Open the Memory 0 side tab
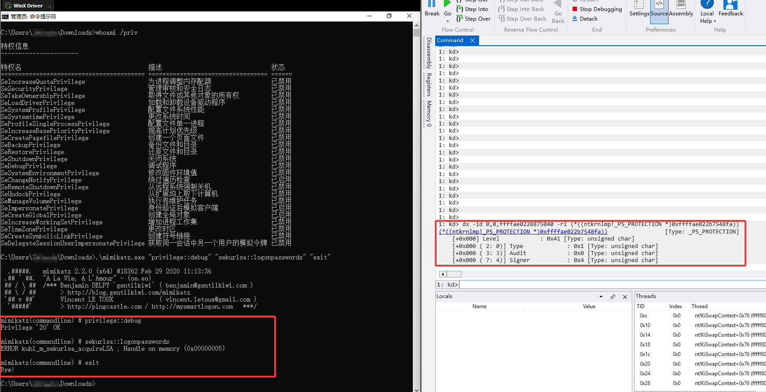 (429, 114)
